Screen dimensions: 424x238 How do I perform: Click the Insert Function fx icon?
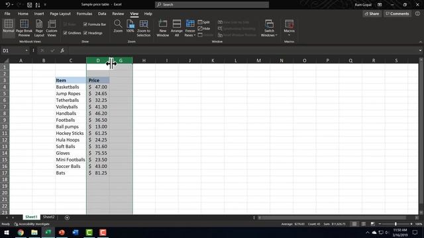62,50
